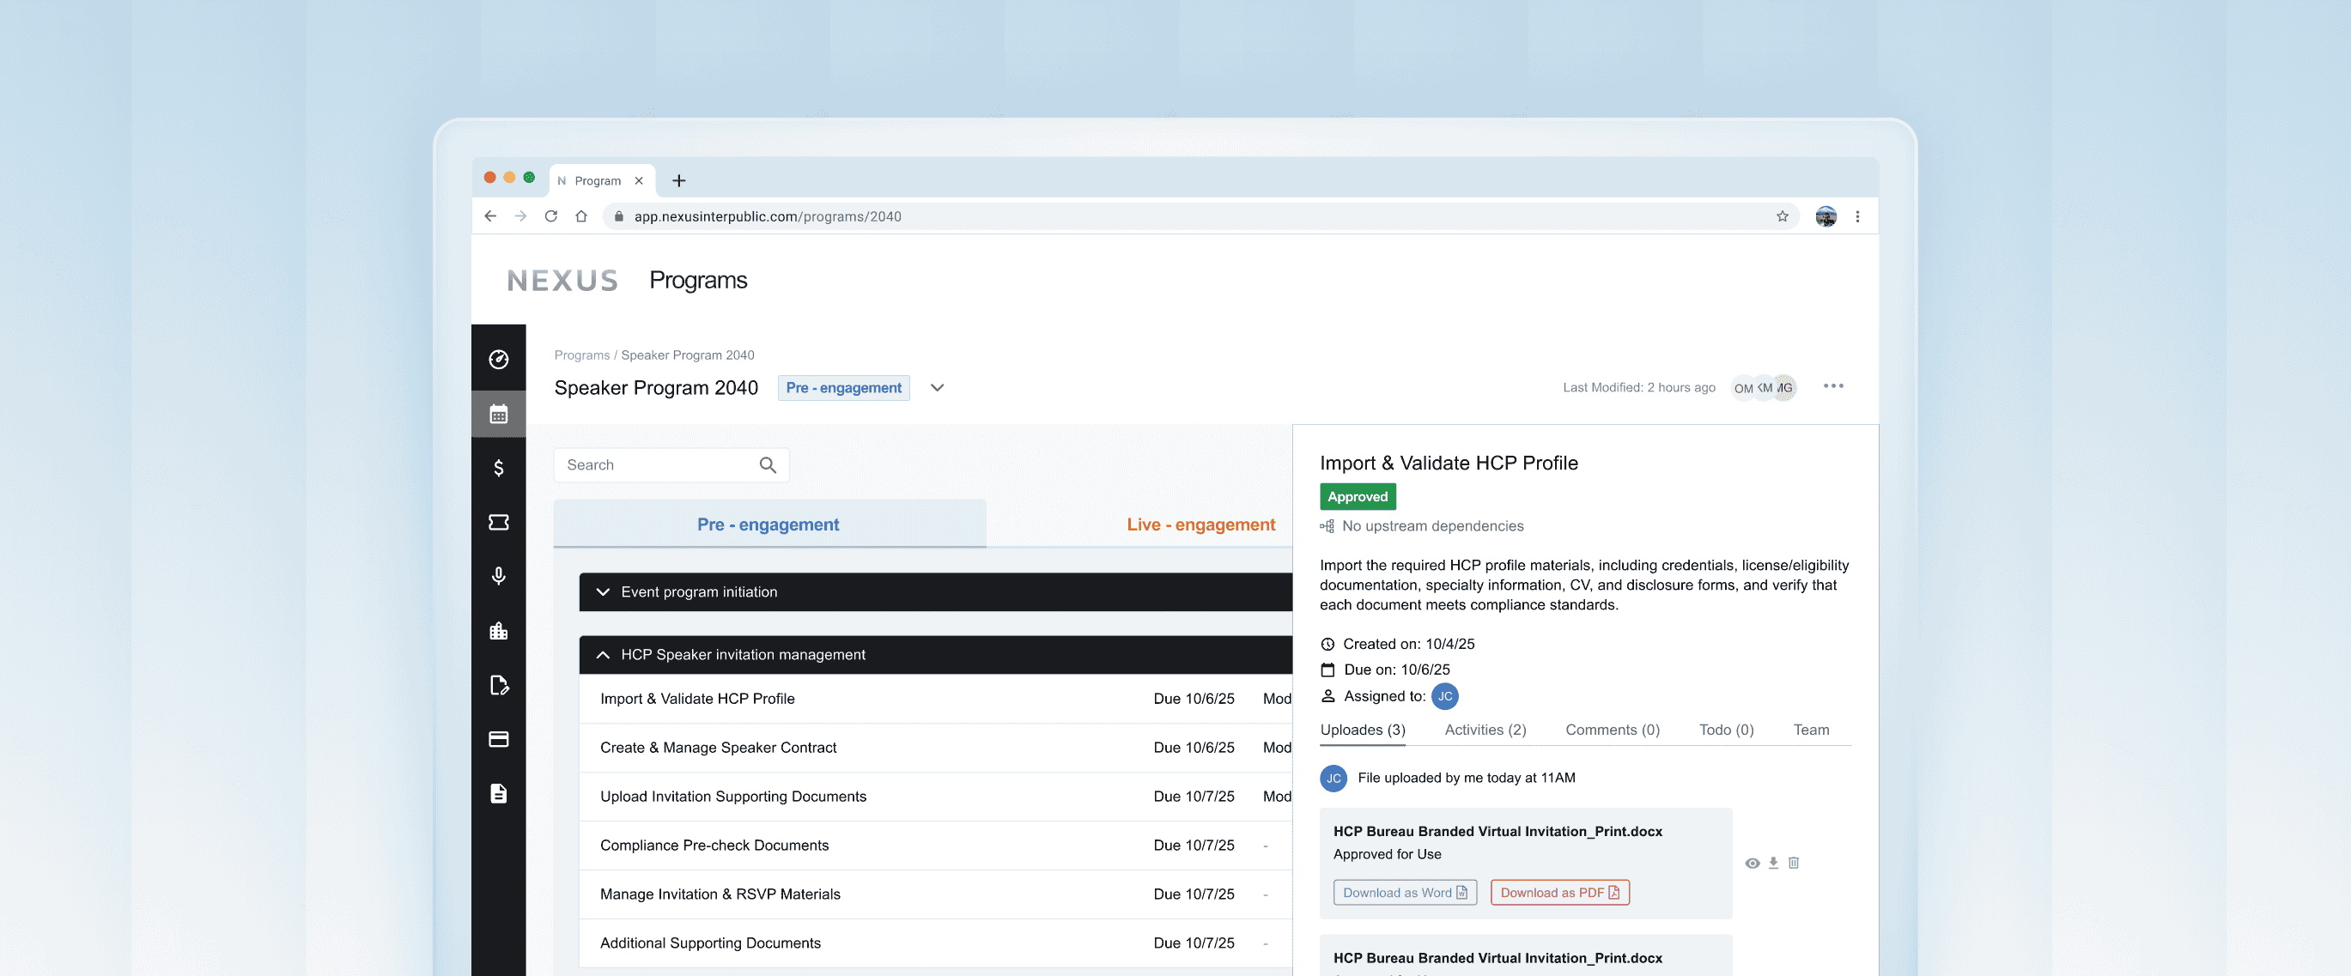Switch to the Live - engagement tab
Viewport: 2351px width, 976px height.
[1200, 524]
